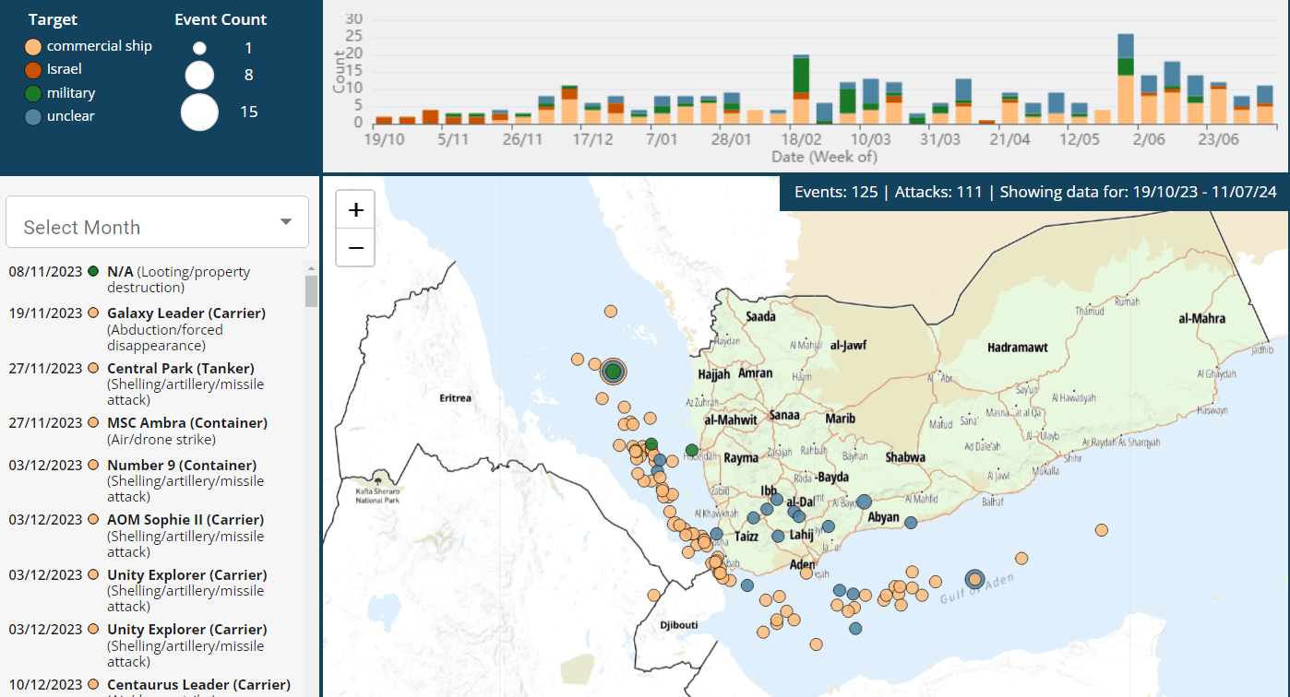Click the event list scrollbar thumb
The image size is (1290, 697).
coord(311,290)
